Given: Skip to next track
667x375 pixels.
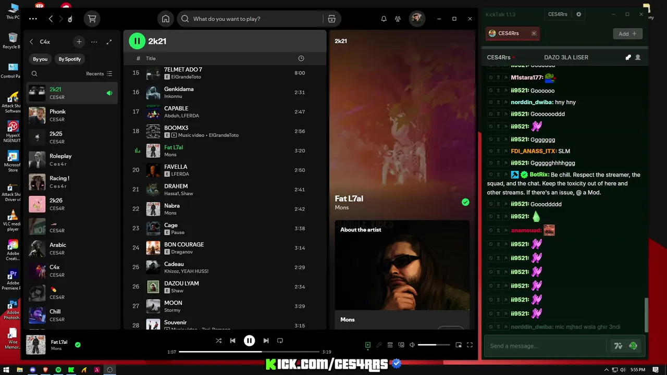Looking at the screenshot, I should click(x=266, y=341).
